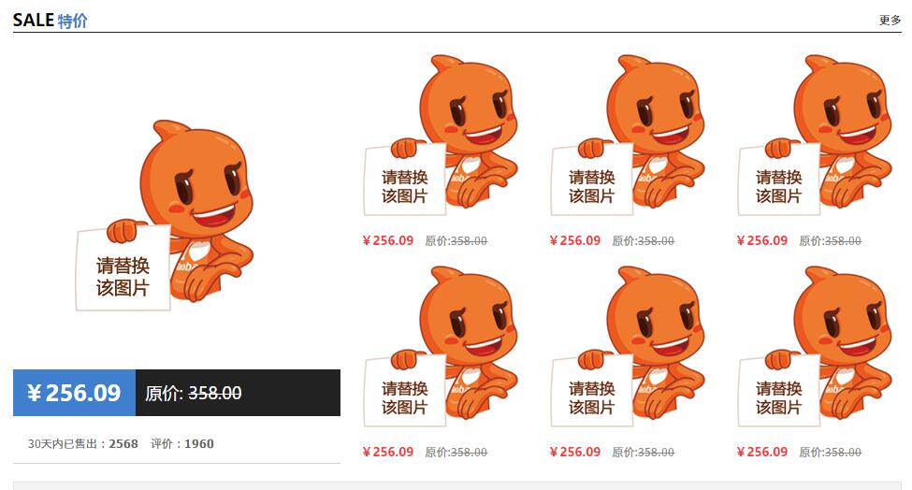
Task: Click 原价:358.00 under middle bottom-row product
Action: point(644,453)
